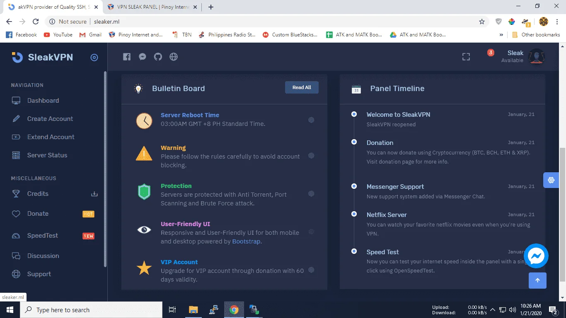Open Extend Account in the sidebar
Viewport: 566px width, 318px height.
(x=51, y=137)
